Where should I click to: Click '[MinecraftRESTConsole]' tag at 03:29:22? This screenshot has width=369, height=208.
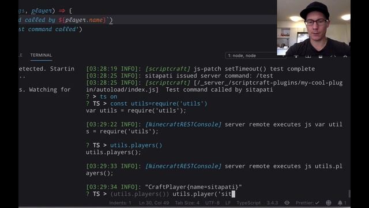pyautogui.click(x=183, y=125)
